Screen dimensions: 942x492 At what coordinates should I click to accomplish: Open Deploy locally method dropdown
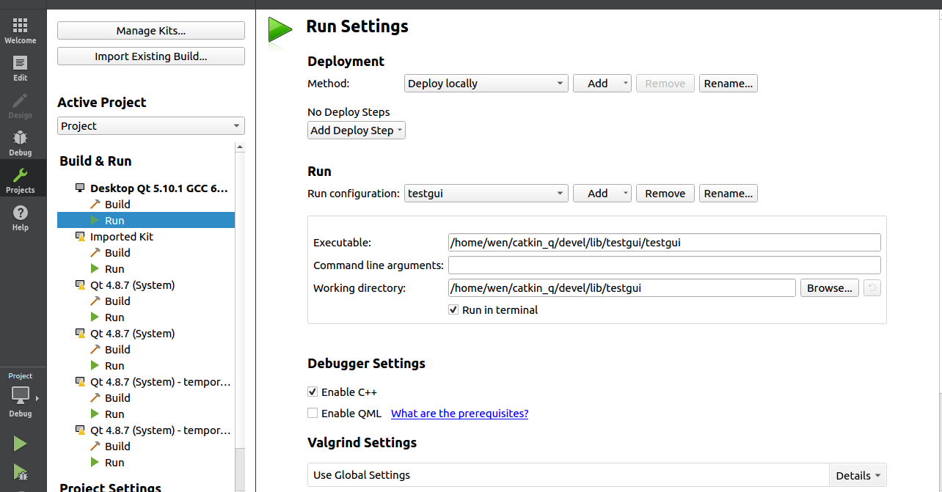click(486, 84)
